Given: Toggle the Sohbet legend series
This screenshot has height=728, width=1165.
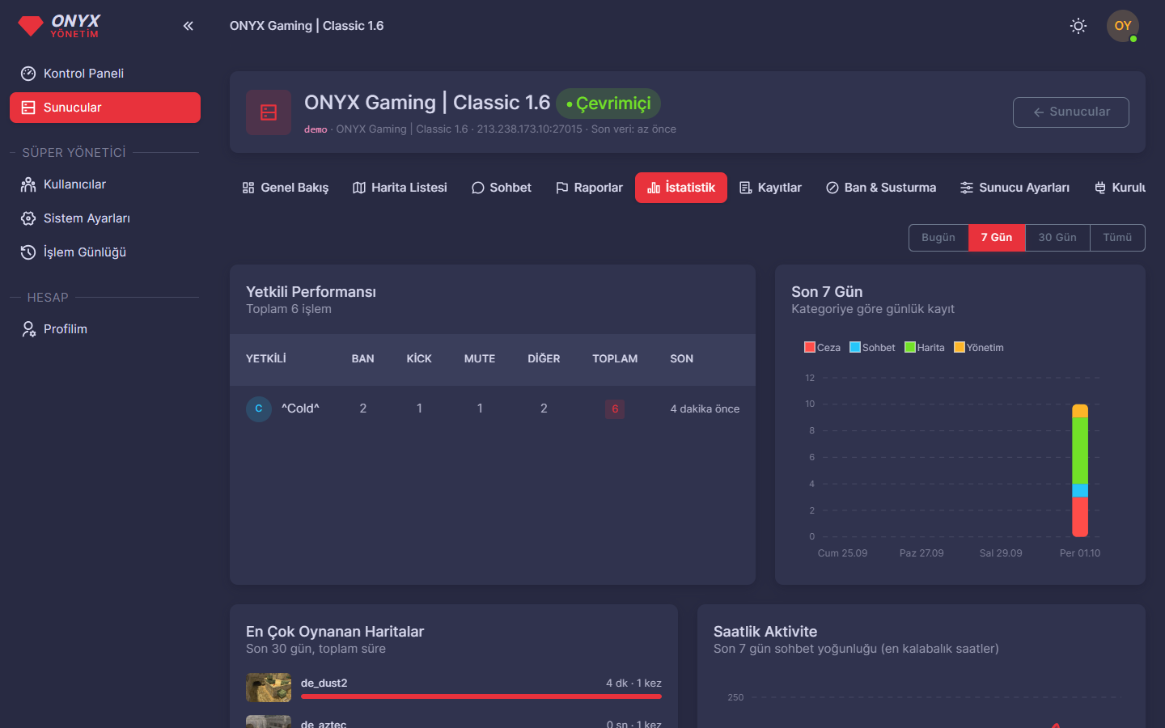Looking at the screenshot, I should [x=872, y=348].
